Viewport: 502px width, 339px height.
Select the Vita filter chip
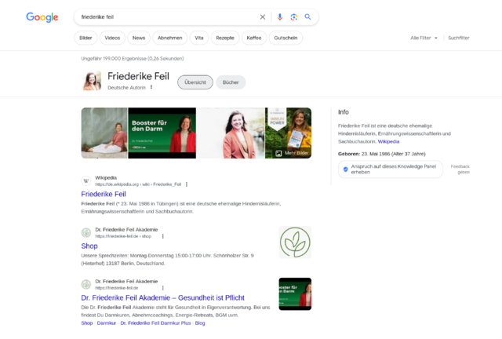tap(198, 38)
